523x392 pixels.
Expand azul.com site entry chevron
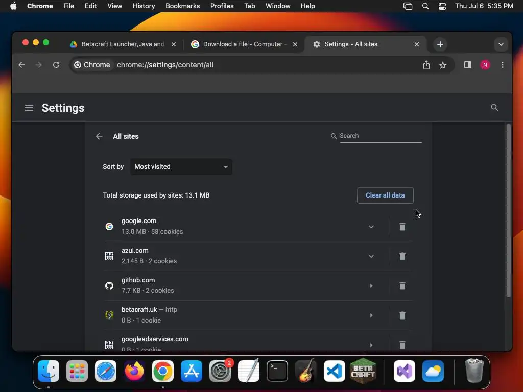tap(371, 256)
